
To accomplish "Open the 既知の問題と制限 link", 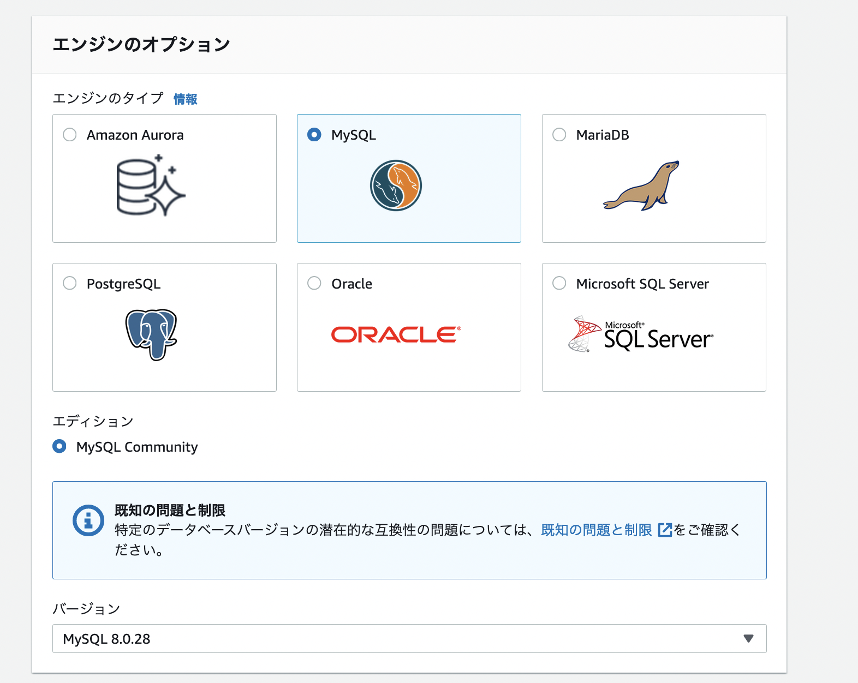I will 597,530.
